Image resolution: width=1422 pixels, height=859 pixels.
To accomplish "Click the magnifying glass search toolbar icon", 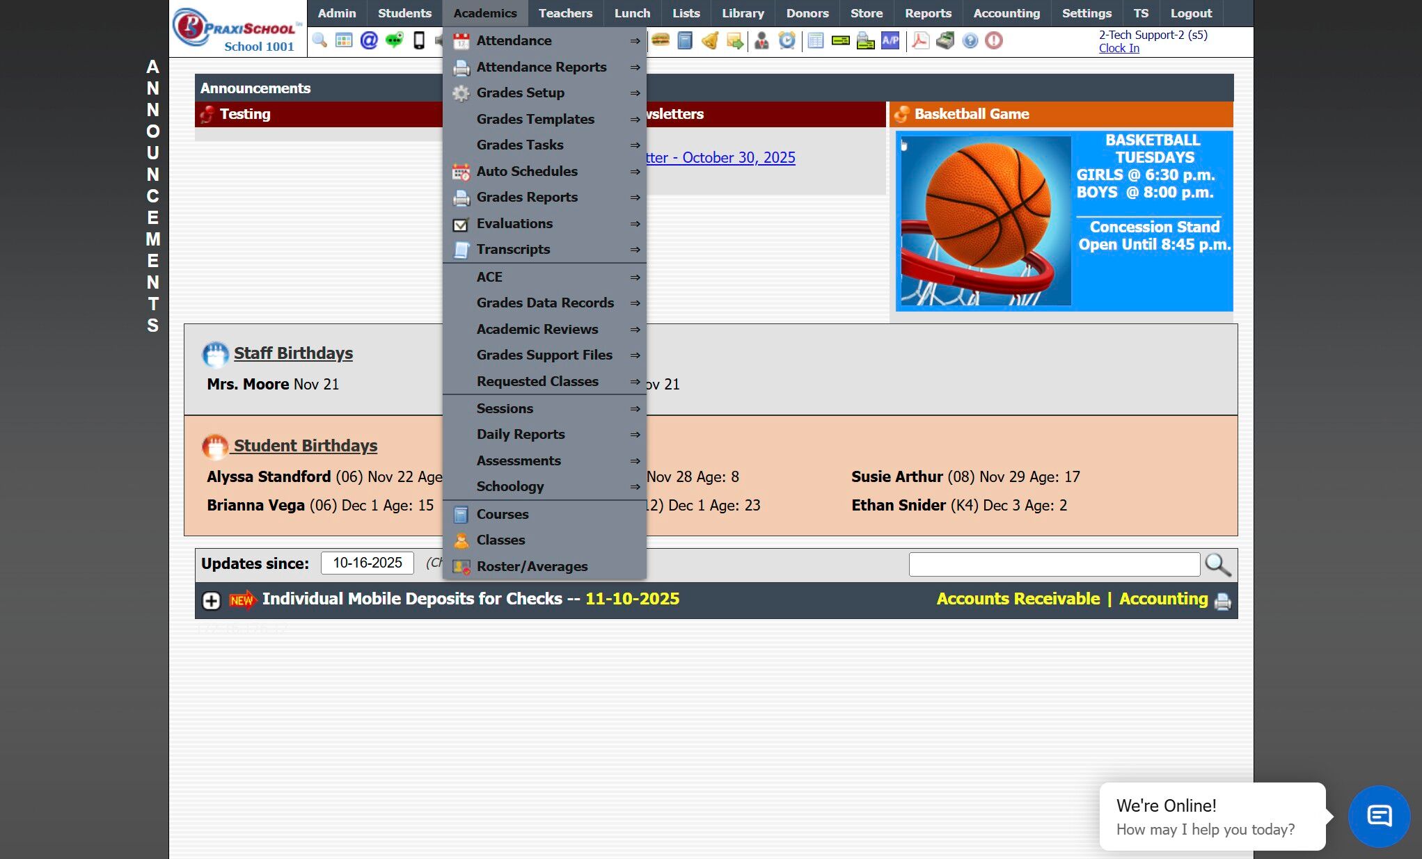I will pyautogui.click(x=319, y=40).
